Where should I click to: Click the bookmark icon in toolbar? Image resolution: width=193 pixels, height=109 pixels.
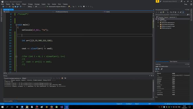click(84, 7)
